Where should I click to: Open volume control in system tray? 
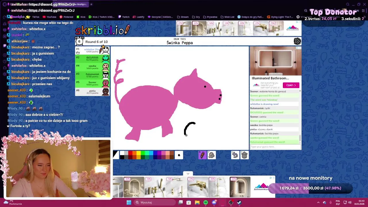tap(350, 202)
